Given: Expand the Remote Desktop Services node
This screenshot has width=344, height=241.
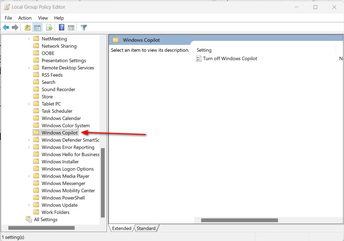Looking at the screenshot, I should [x=29, y=68].
